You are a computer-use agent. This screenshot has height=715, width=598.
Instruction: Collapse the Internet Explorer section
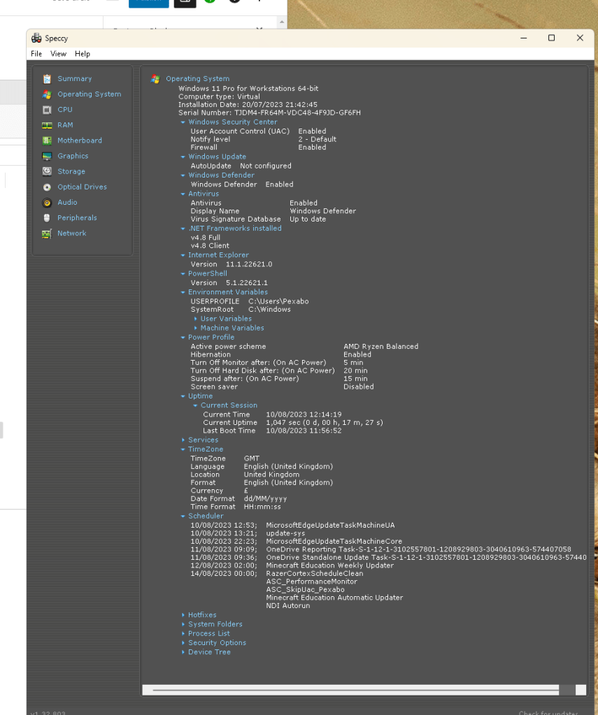pyautogui.click(x=183, y=255)
